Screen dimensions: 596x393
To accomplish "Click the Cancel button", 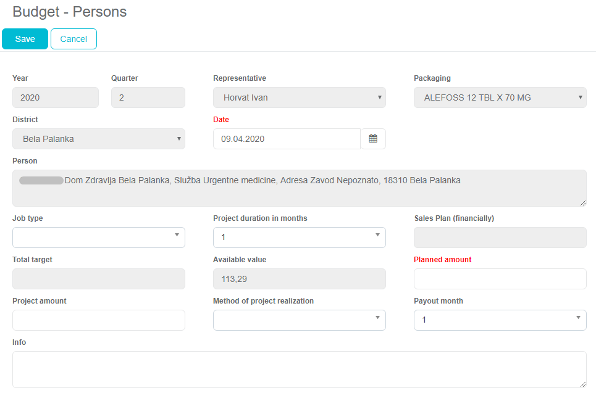I will (x=73, y=39).
